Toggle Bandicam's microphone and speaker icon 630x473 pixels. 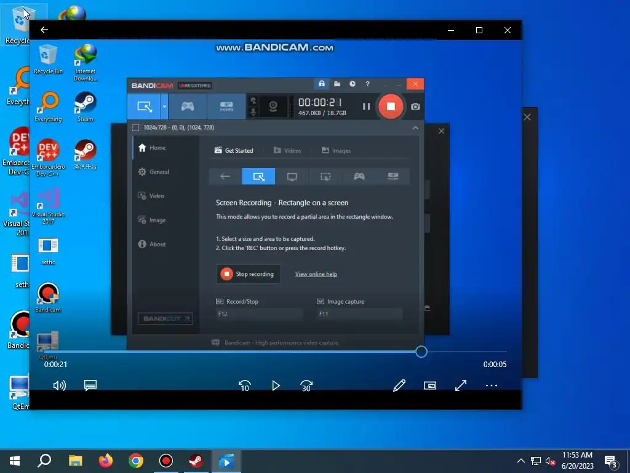[253, 106]
